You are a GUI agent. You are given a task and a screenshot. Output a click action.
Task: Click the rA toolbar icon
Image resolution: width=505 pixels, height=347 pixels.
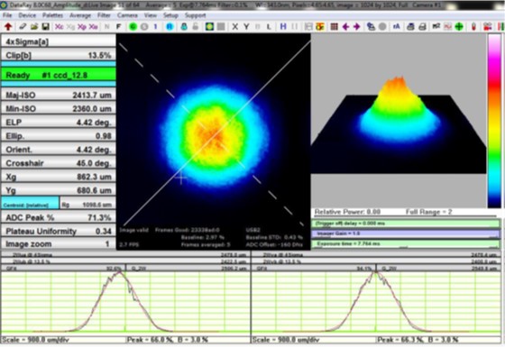tap(397, 27)
